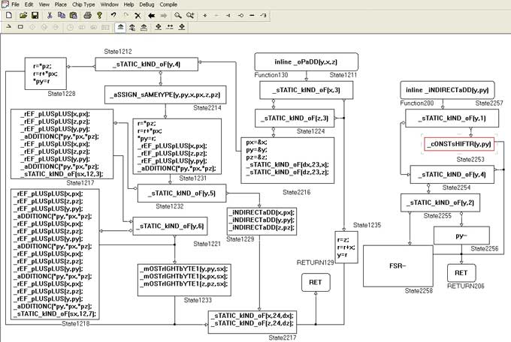
Task: Open the Chip Type menu
Action: (85, 4)
